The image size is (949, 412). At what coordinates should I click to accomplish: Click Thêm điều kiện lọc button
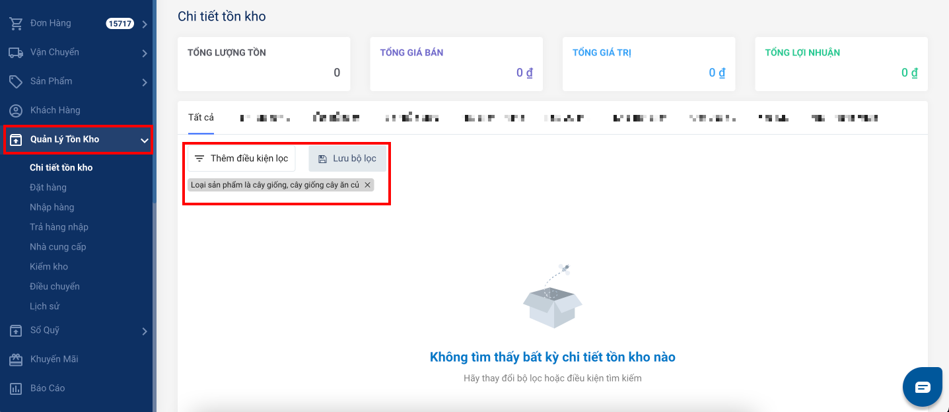[x=242, y=159]
